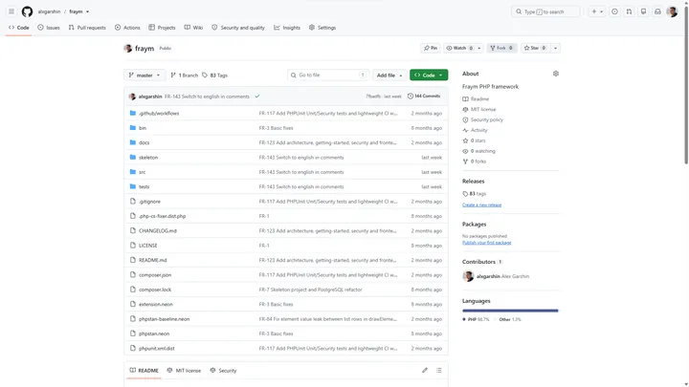Viewport: 689px width, 387px height.
Task: Open the docs folder
Action: coord(144,142)
